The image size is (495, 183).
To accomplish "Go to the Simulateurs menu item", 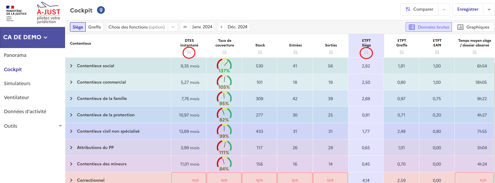I will click(x=17, y=83).
